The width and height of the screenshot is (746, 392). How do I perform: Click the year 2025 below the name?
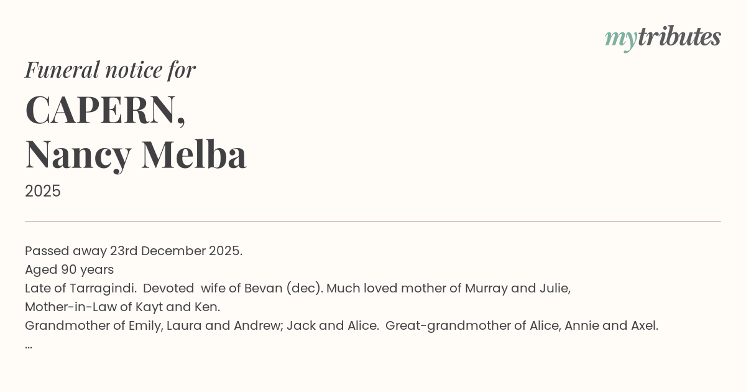(43, 191)
